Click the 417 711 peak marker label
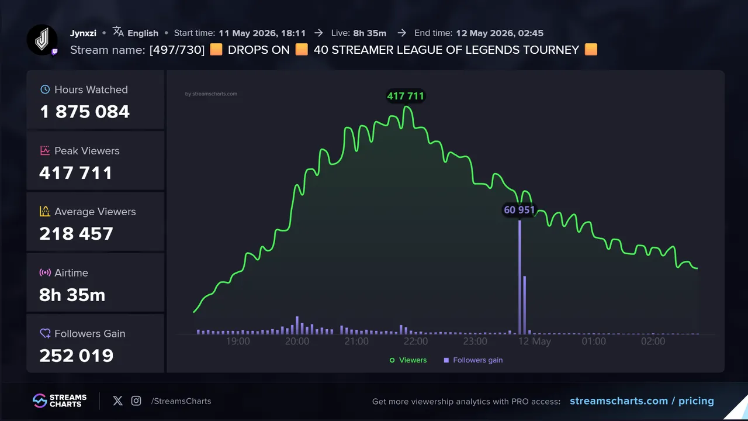The width and height of the screenshot is (748, 421). coord(406,96)
